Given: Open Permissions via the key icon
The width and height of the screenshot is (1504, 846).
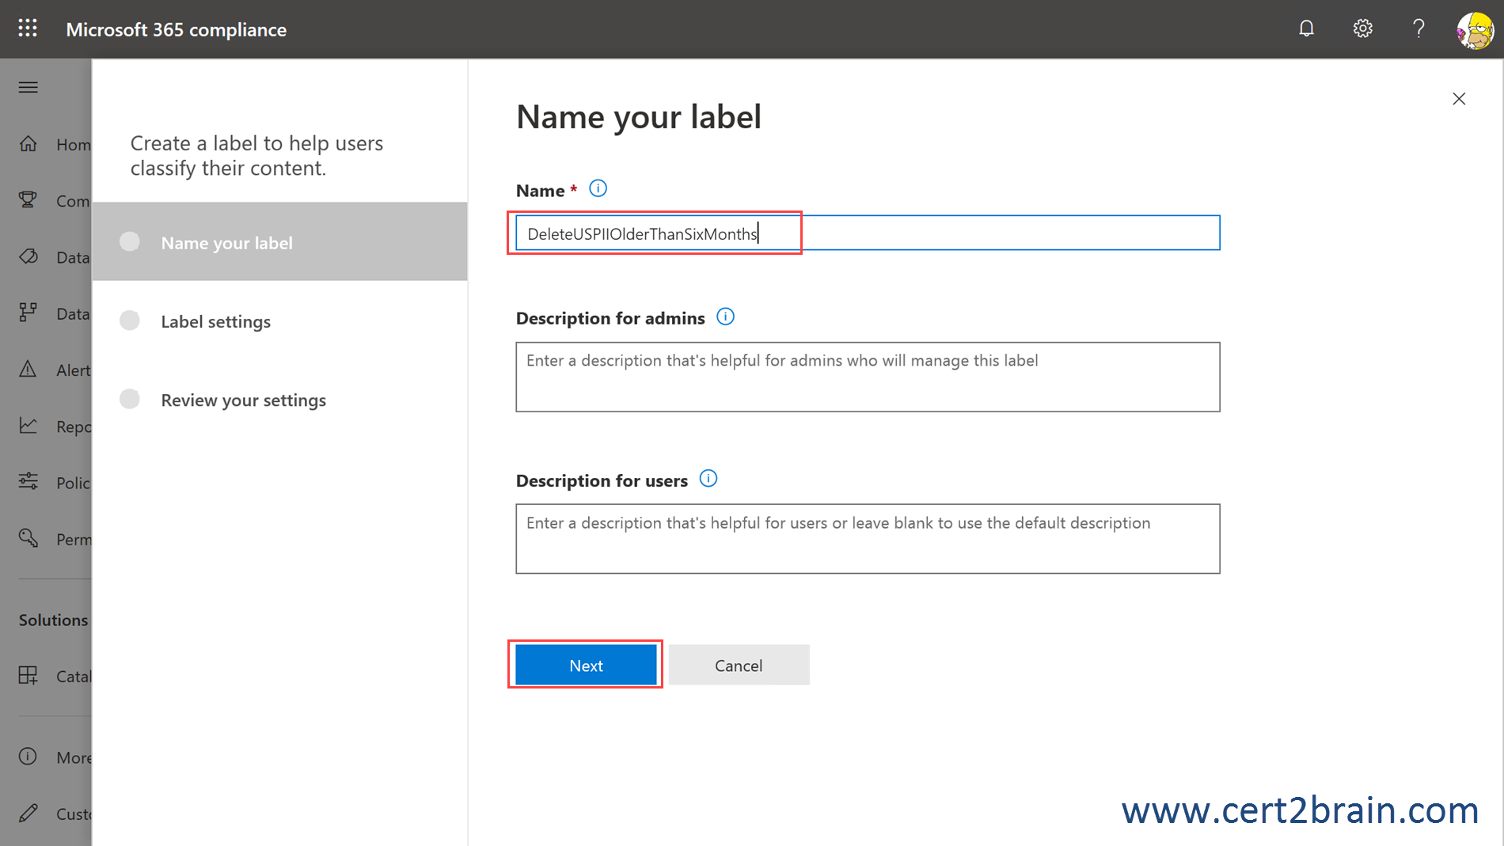Looking at the screenshot, I should tap(28, 539).
